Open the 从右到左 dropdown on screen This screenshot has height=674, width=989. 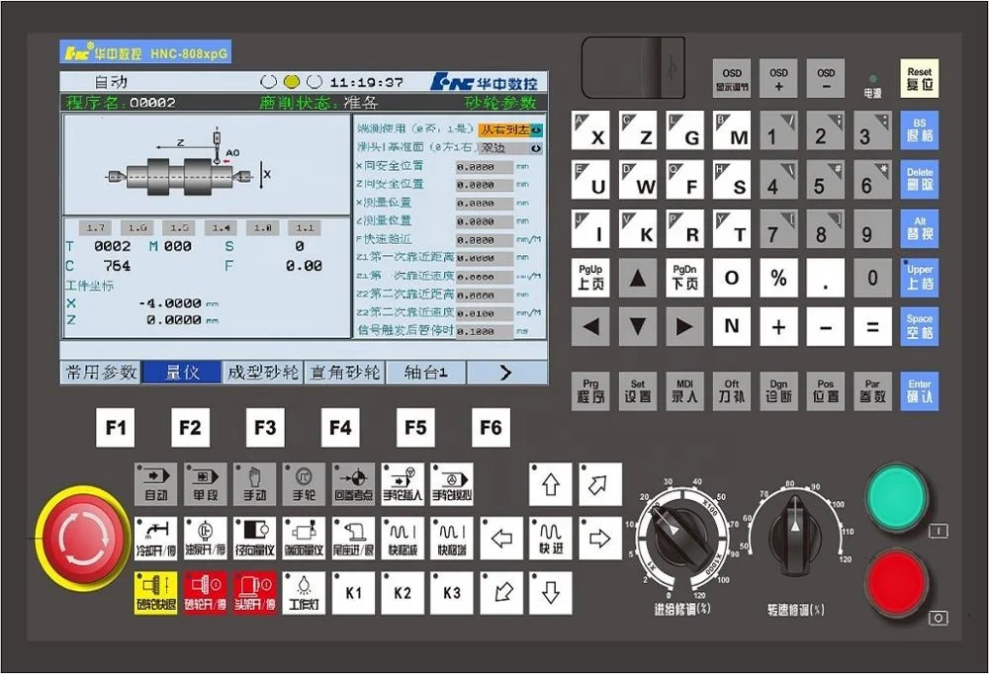pyautogui.click(x=510, y=129)
